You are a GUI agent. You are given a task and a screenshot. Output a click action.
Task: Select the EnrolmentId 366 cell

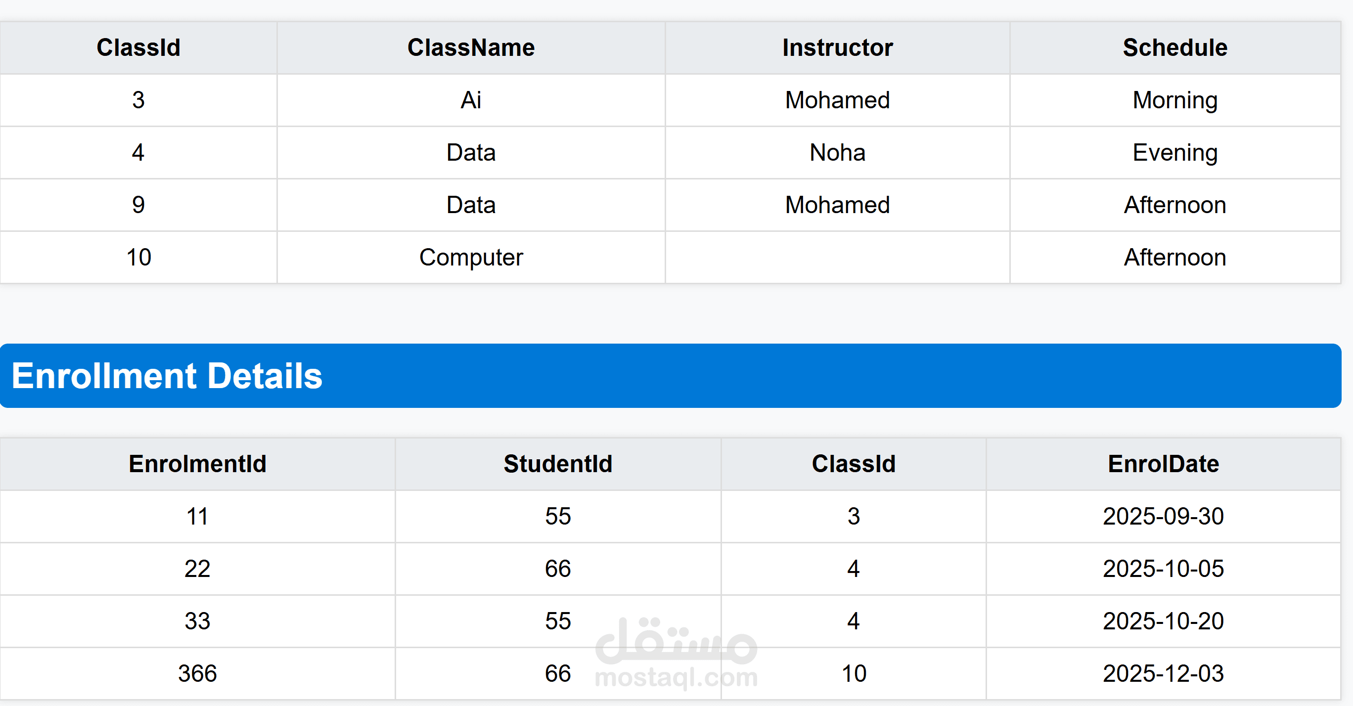point(197,673)
